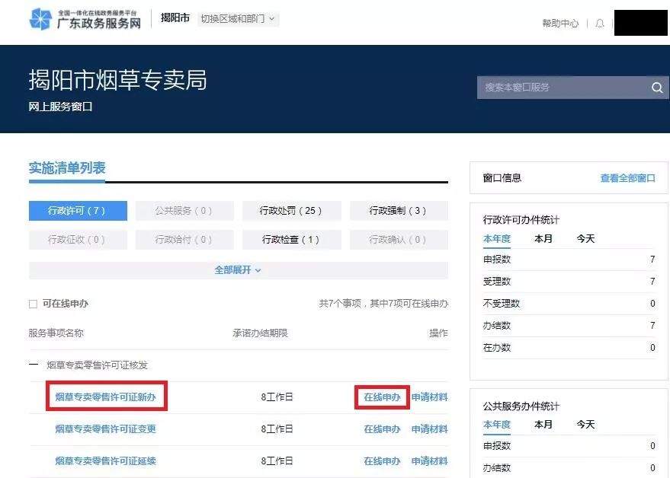670x478 pixels.
Task: Click the 不受理数 row in 行政许可办件统计
Action: pyautogui.click(x=569, y=304)
